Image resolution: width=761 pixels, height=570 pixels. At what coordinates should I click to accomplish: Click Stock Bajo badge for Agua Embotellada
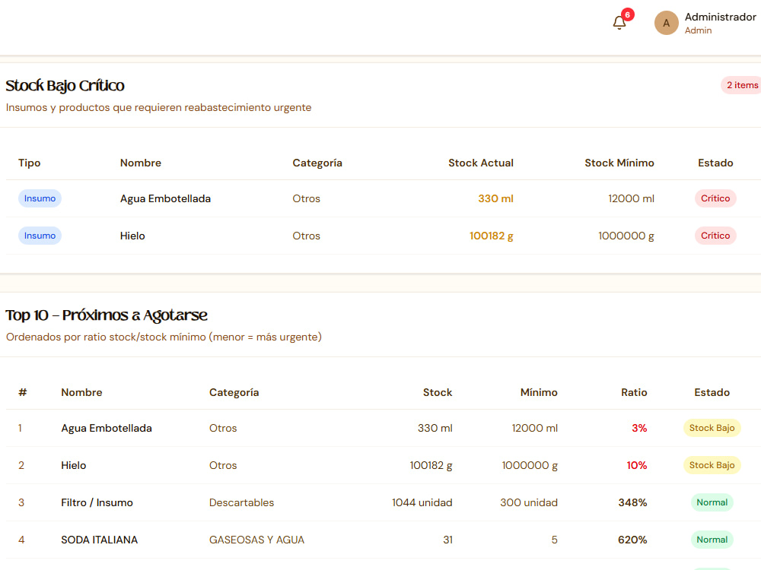click(712, 428)
